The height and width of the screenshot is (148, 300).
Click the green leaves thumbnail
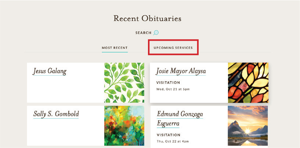pos(124,82)
